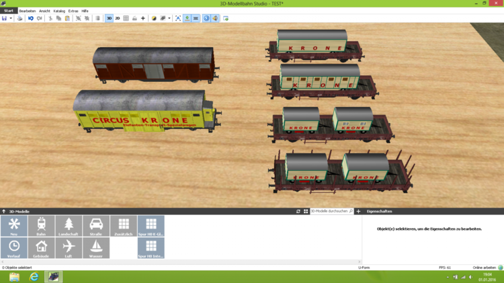Switch to 3D view mode
The height and width of the screenshot is (283, 504).
(109, 18)
